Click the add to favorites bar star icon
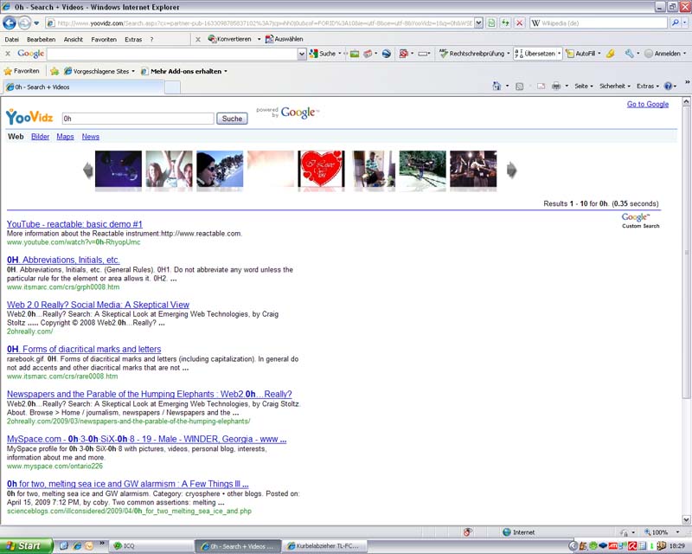Image resolution: width=692 pixels, height=554 pixels. pos(54,71)
